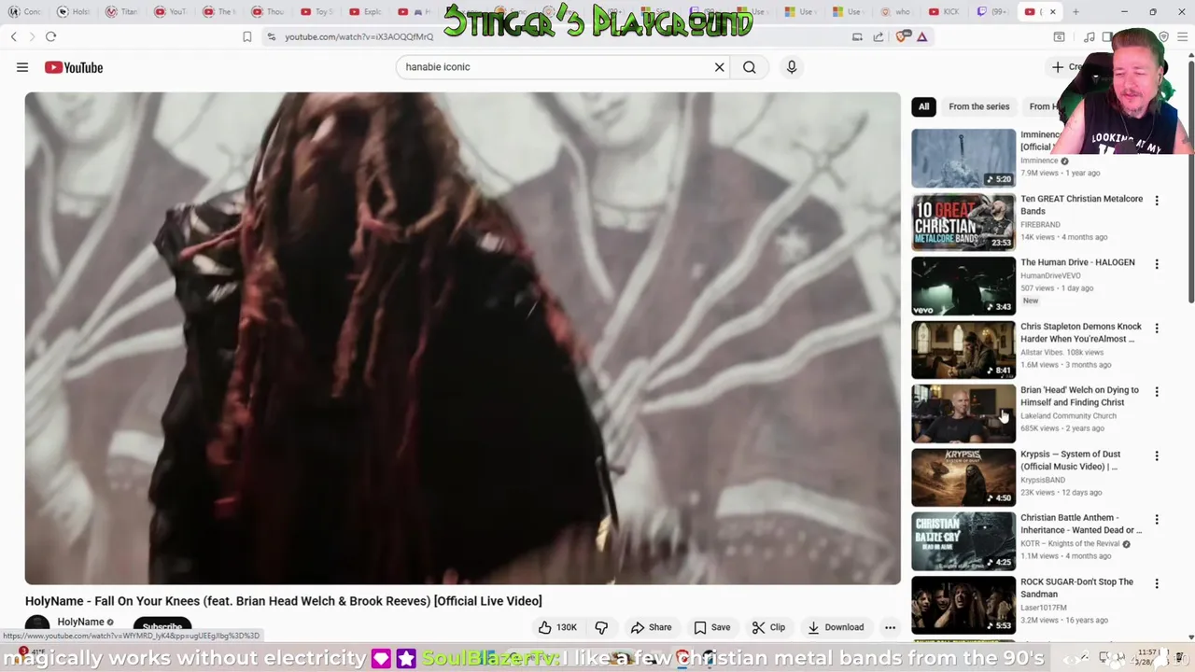The height and width of the screenshot is (672, 1195).
Task: Save the video to a playlist
Action: coord(711,627)
